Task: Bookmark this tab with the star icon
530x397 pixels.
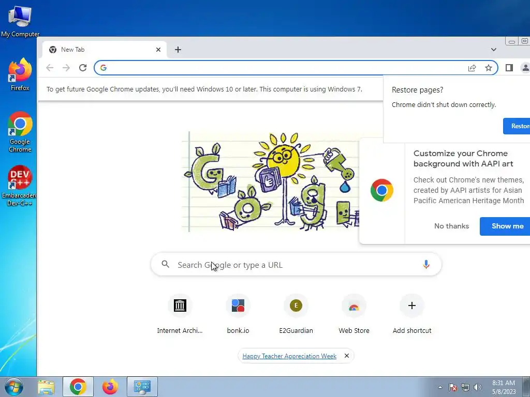Action: pos(489,68)
